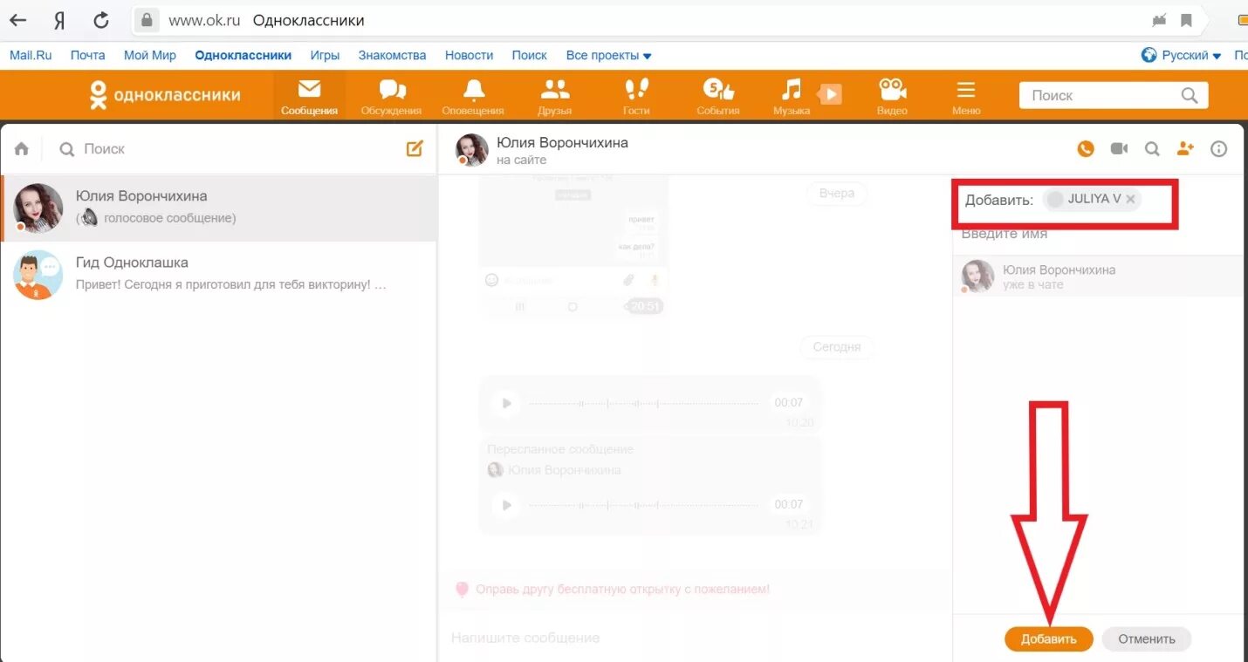Screen dimensions: 1248x662
Task: Search within the chat
Action: pos(1152,149)
